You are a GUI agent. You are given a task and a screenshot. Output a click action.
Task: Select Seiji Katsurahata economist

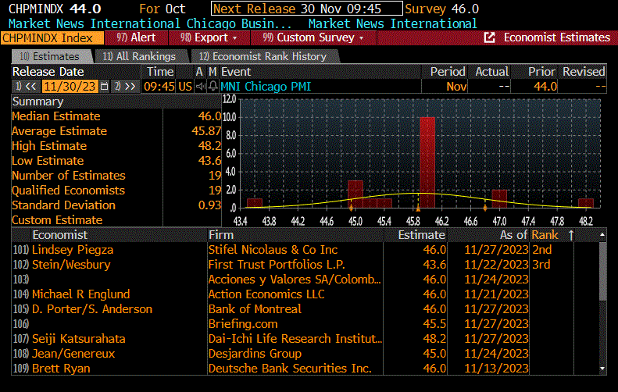78,339
